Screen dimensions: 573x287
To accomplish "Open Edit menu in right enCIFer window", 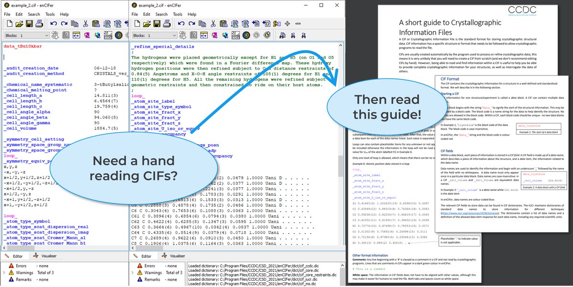I will click(147, 14).
